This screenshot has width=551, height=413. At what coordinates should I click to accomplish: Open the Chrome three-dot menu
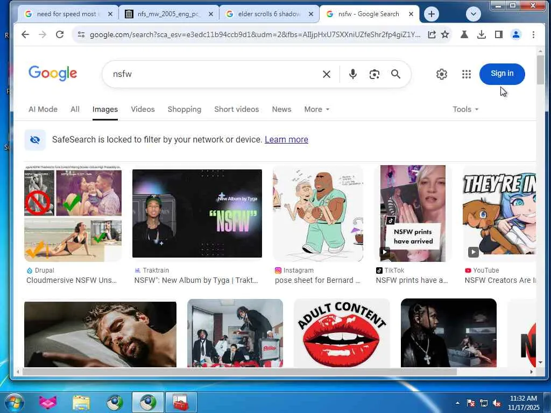(x=533, y=34)
